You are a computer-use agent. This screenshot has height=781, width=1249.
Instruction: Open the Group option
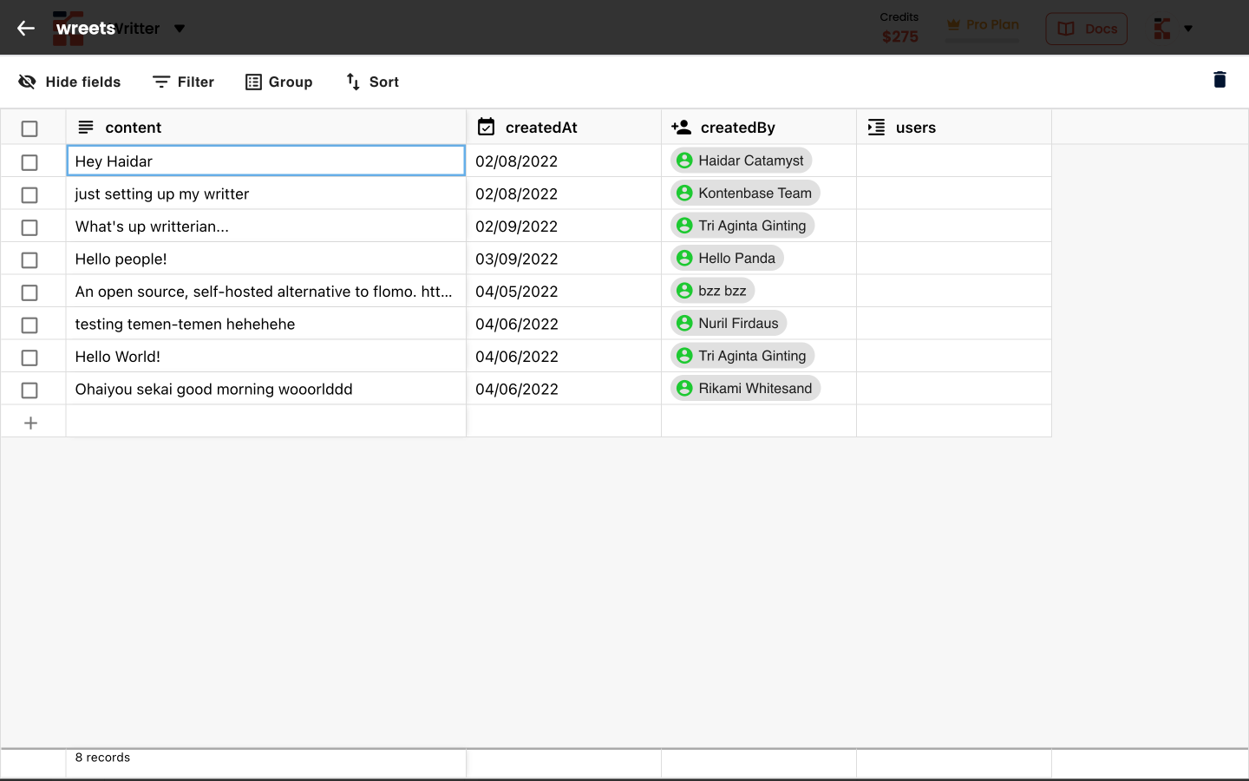278,82
